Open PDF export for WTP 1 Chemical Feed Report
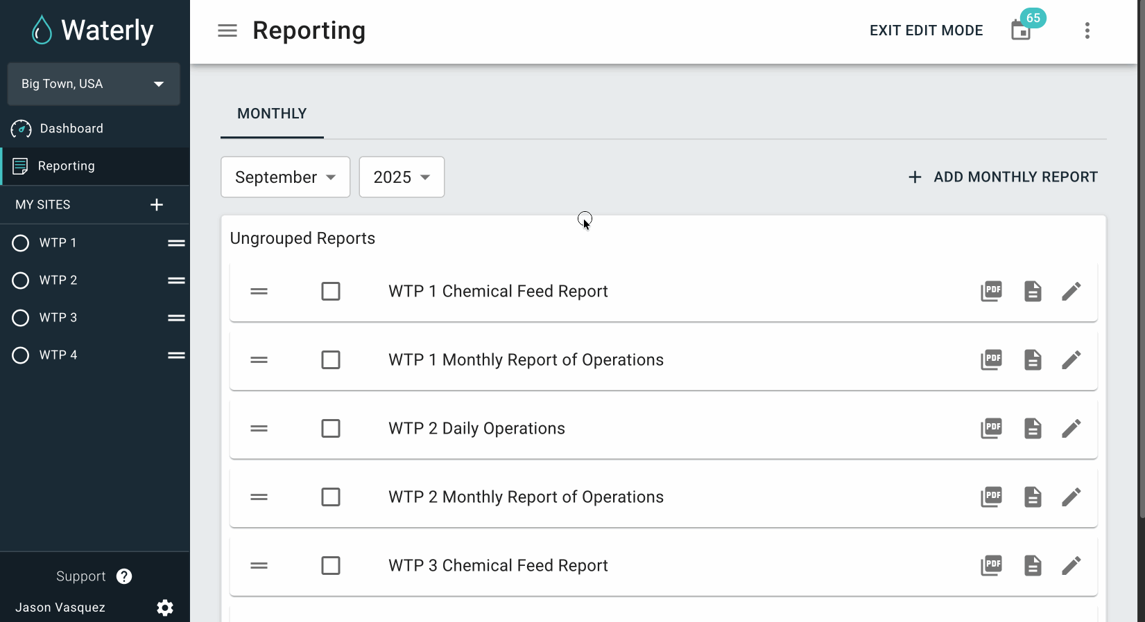1145x622 pixels. [x=991, y=292]
